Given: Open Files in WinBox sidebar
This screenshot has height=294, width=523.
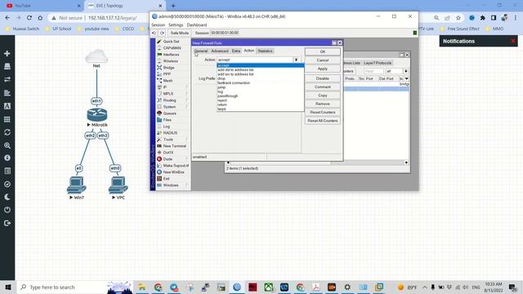Looking at the screenshot, I should coord(167,120).
